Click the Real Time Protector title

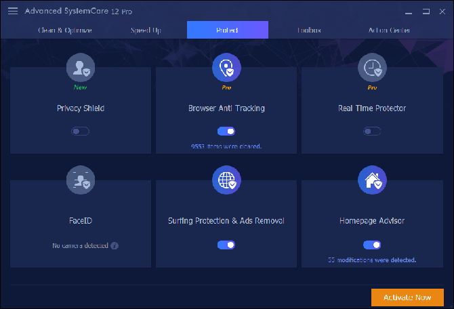tap(372, 108)
